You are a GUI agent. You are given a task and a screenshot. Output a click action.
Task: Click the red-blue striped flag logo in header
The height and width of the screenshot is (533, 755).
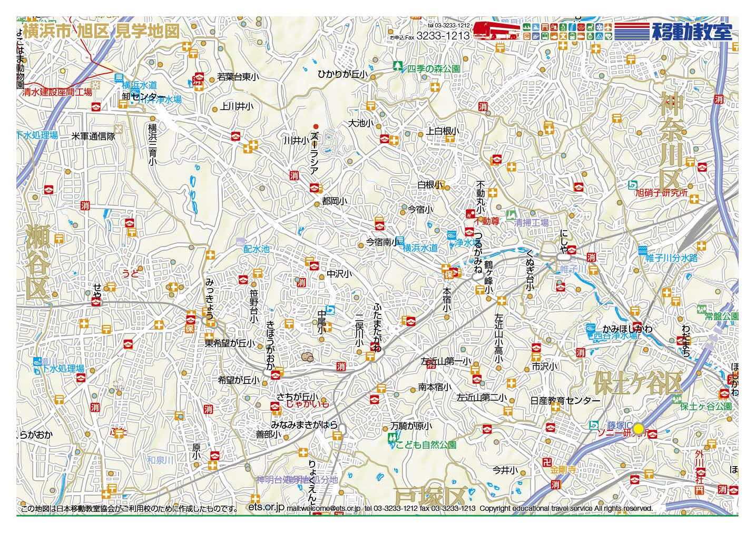(632, 31)
